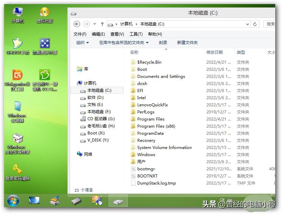This screenshot has height=214, width=282.
Task: Click the refresh button beside the address bar
Action: tap(255, 24)
